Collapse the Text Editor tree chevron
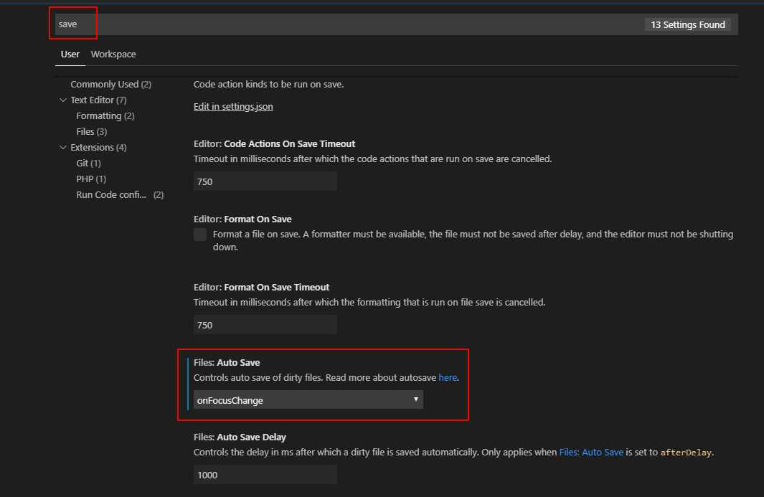This screenshot has height=497, width=764. (63, 100)
